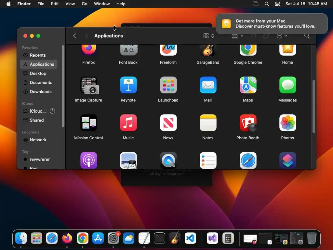Search in the Finder window
The image size is (333, 250).
point(307,36)
